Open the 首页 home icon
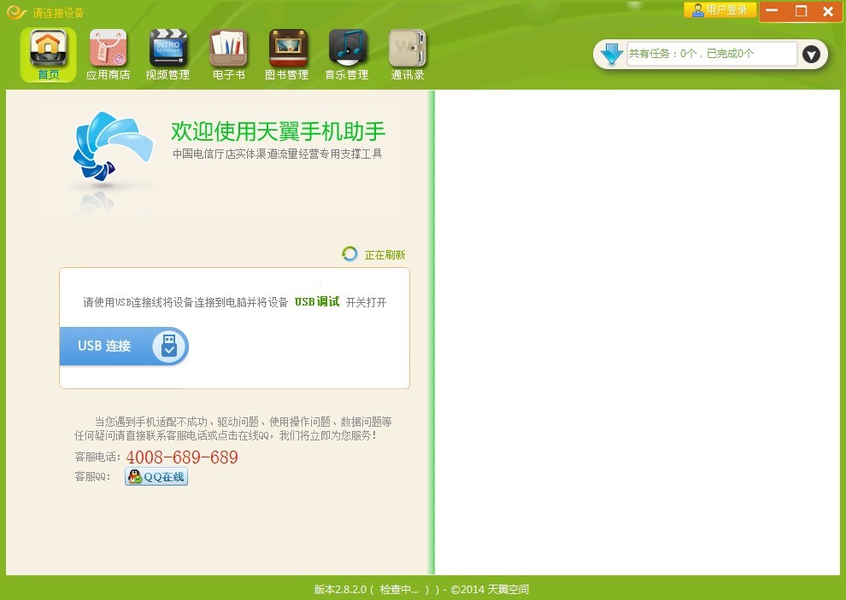This screenshot has height=600, width=846. click(48, 55)
